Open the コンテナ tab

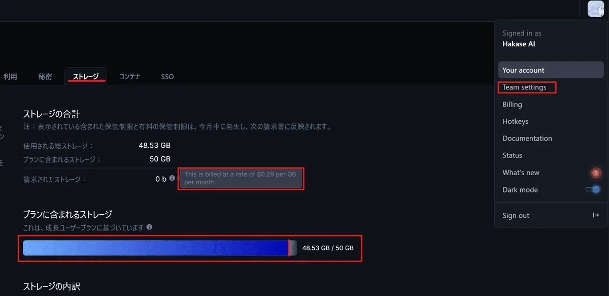point(129,77)
